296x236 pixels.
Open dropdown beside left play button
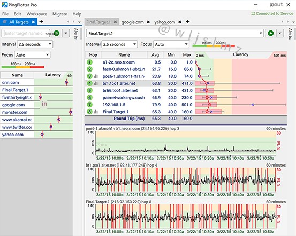(x=66, y=33)
